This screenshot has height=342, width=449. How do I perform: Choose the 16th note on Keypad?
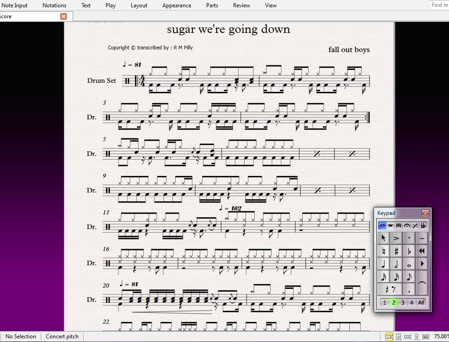tap(396, 277)
